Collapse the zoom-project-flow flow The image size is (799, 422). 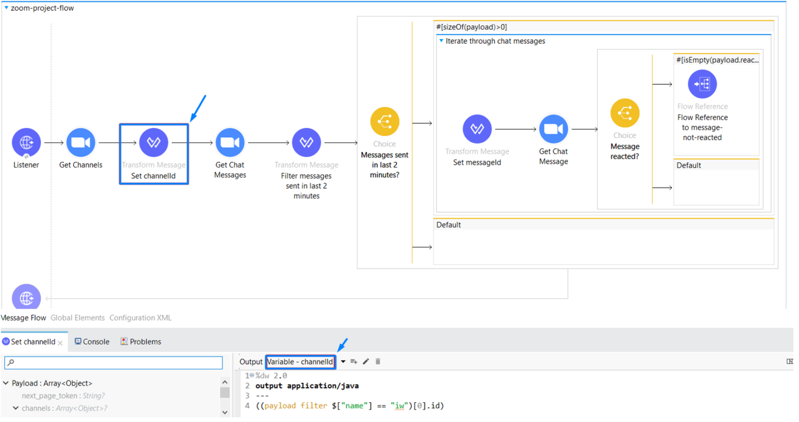[x=6, y=8]
